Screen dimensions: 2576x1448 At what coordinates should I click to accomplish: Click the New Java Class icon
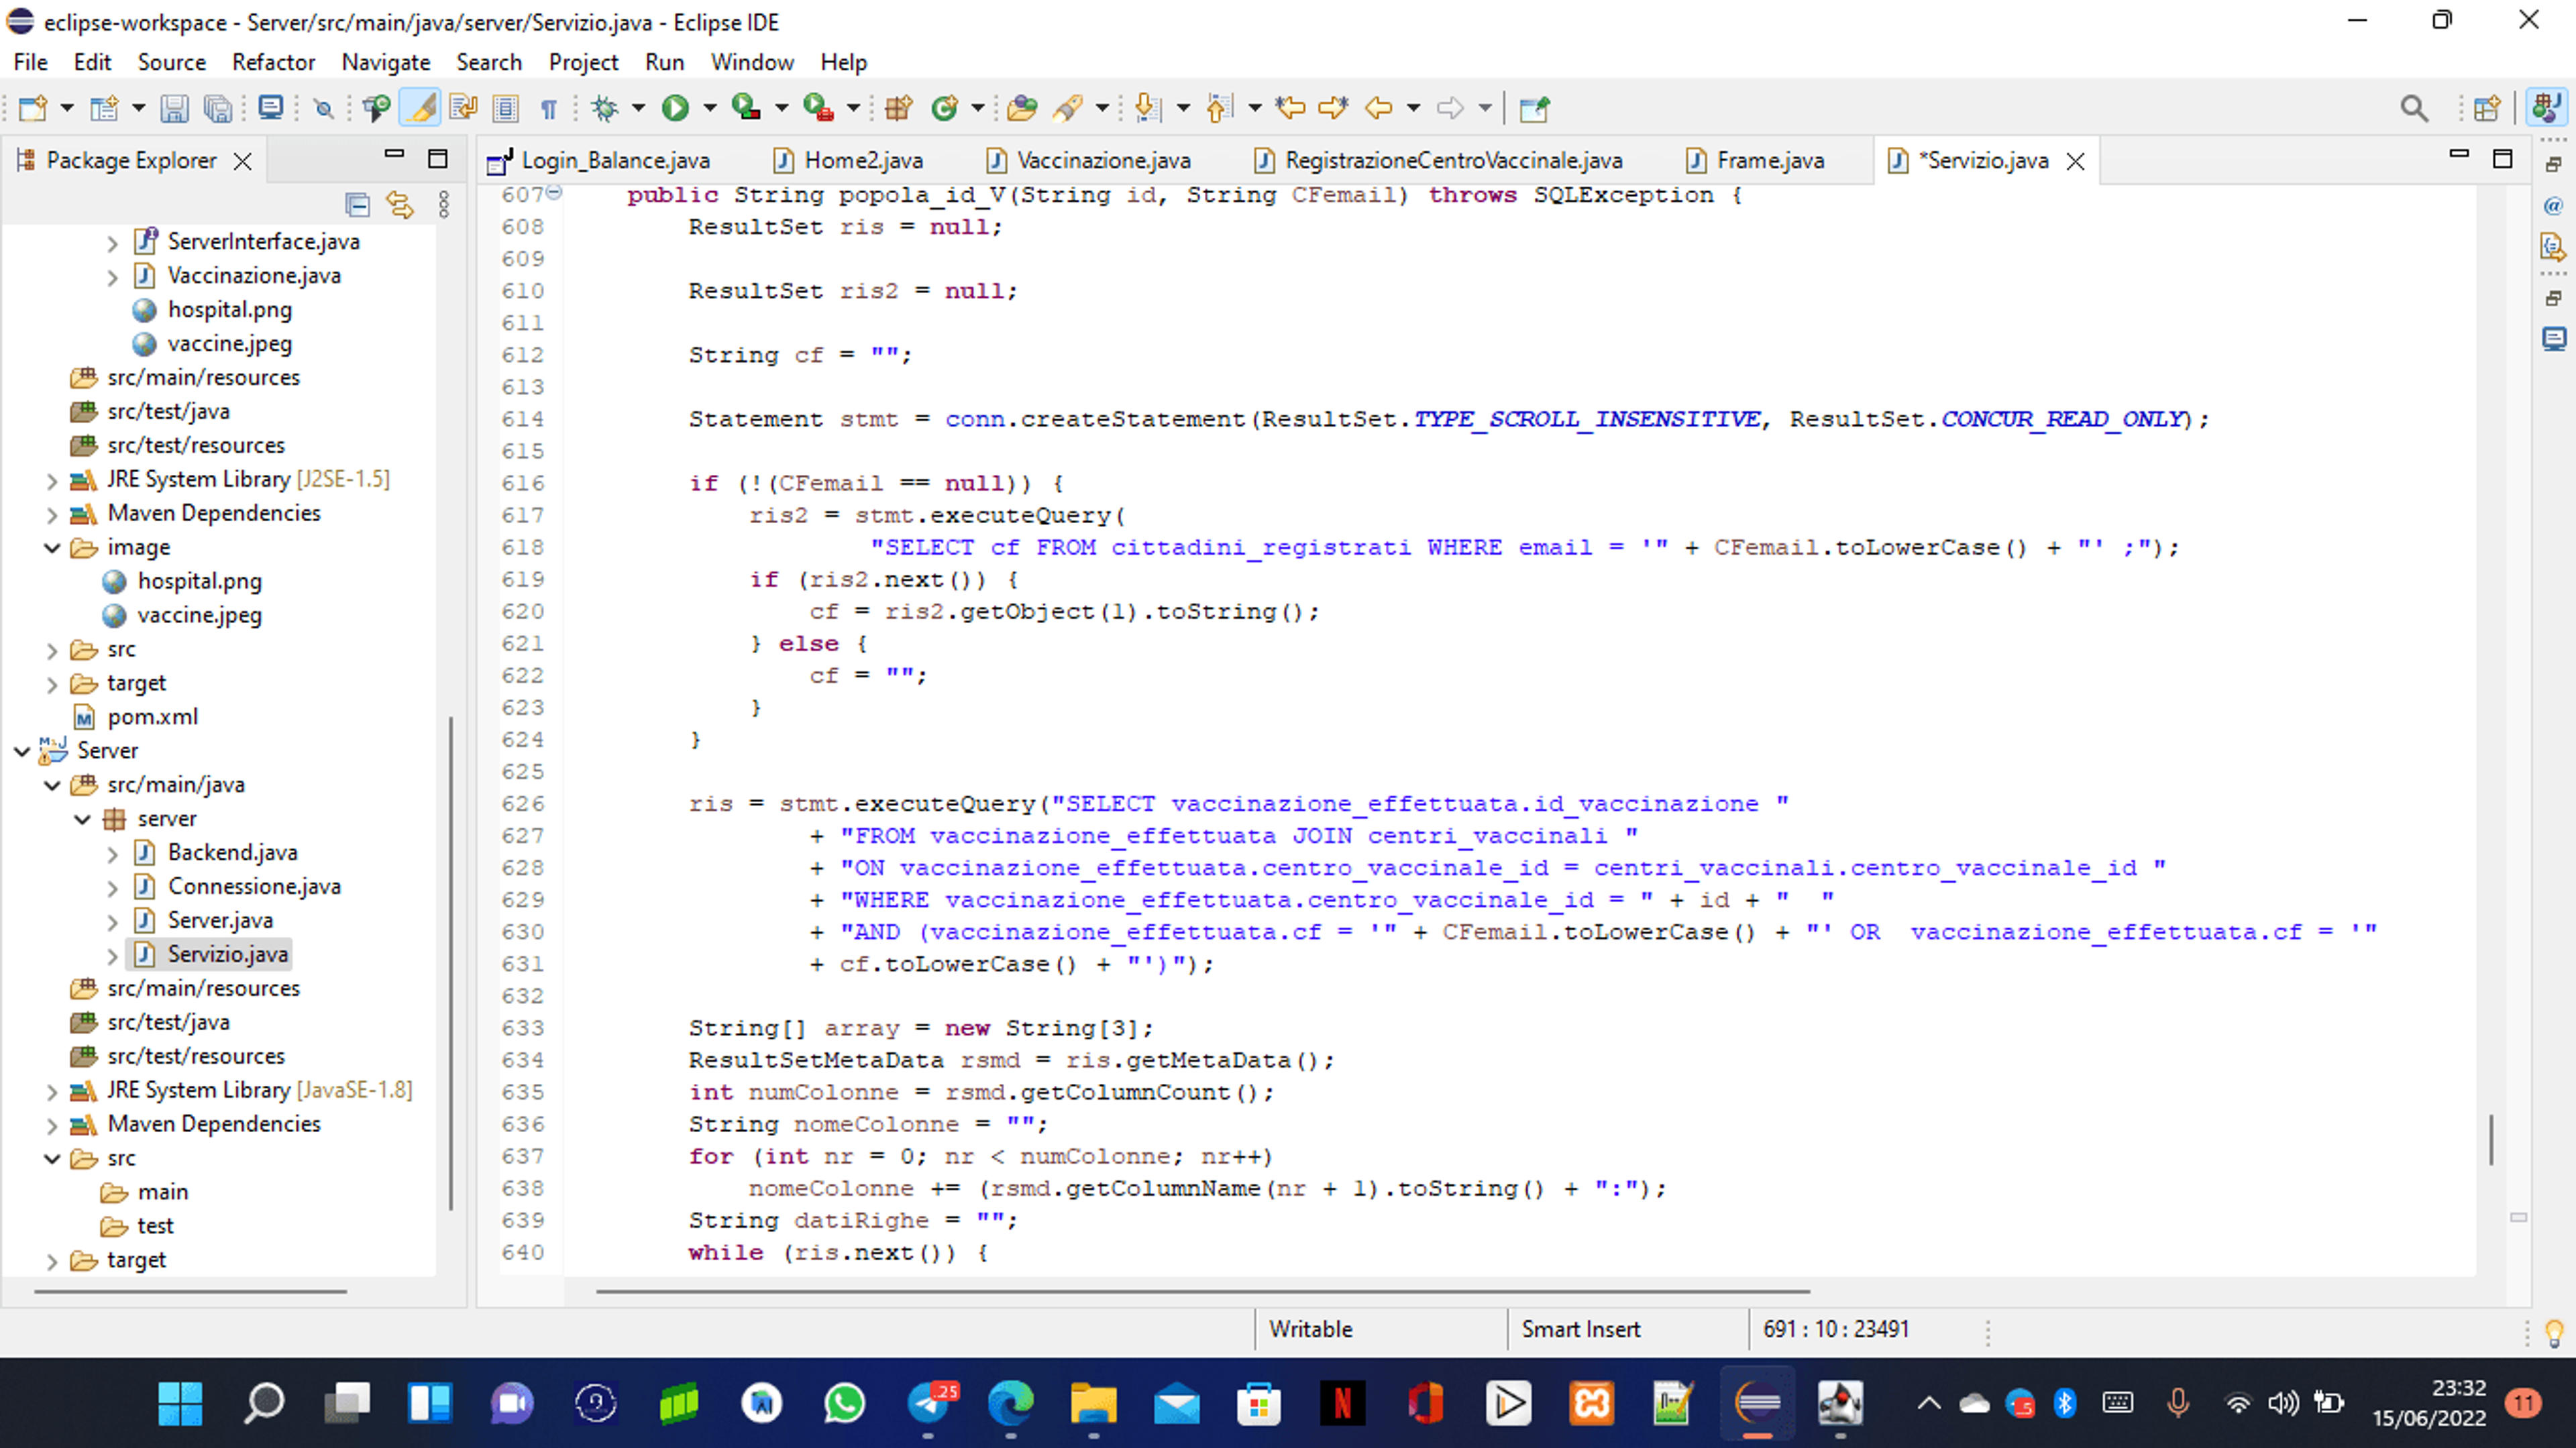[x=944, y=108]
